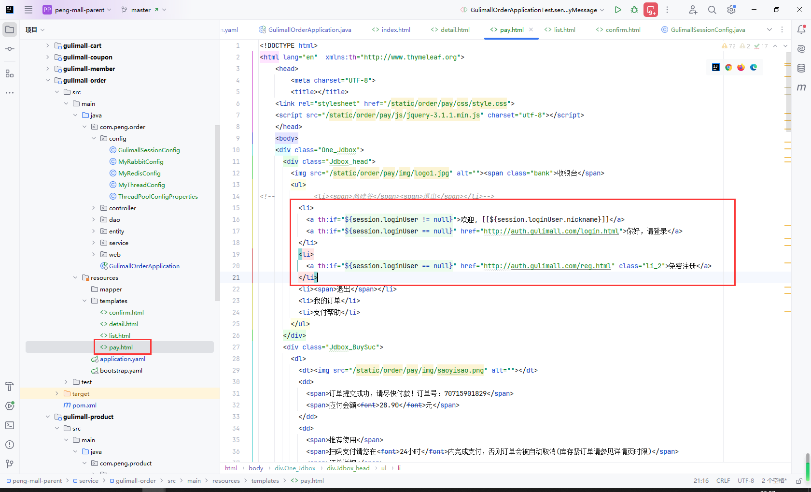Close the pay.html tab
The height and width of the screenshot is (492, 811).
[x=531, y=29]
